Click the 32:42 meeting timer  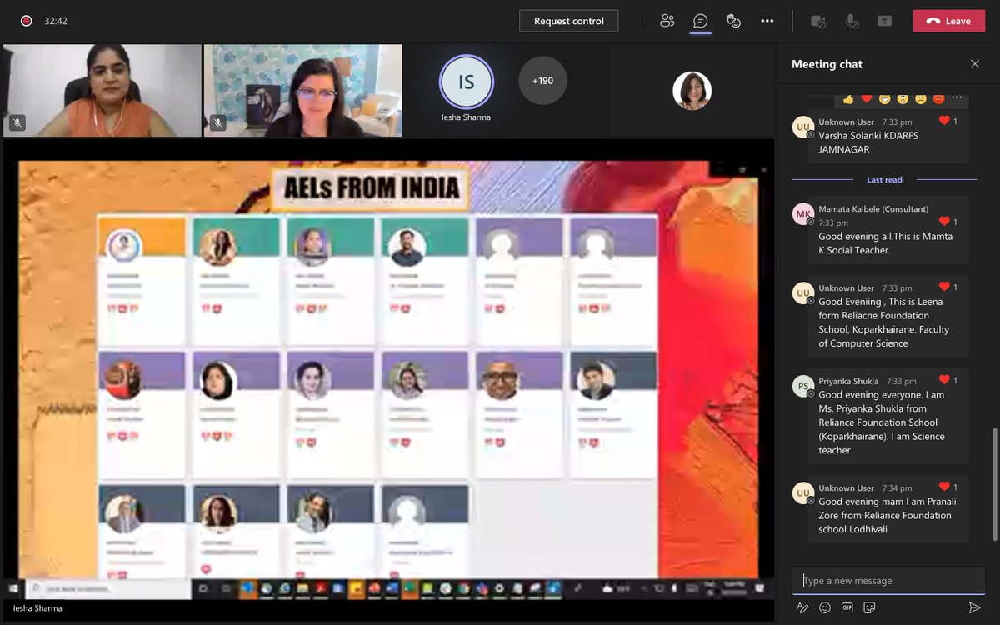point(56,21)
